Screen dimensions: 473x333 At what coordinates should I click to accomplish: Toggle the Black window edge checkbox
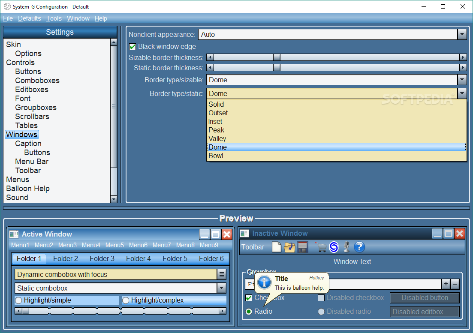point(133,47)
